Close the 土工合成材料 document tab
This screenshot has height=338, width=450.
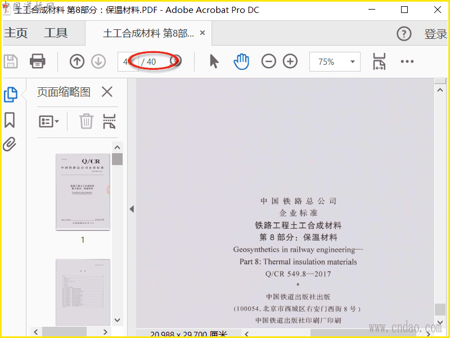click(x=202, y=33)
